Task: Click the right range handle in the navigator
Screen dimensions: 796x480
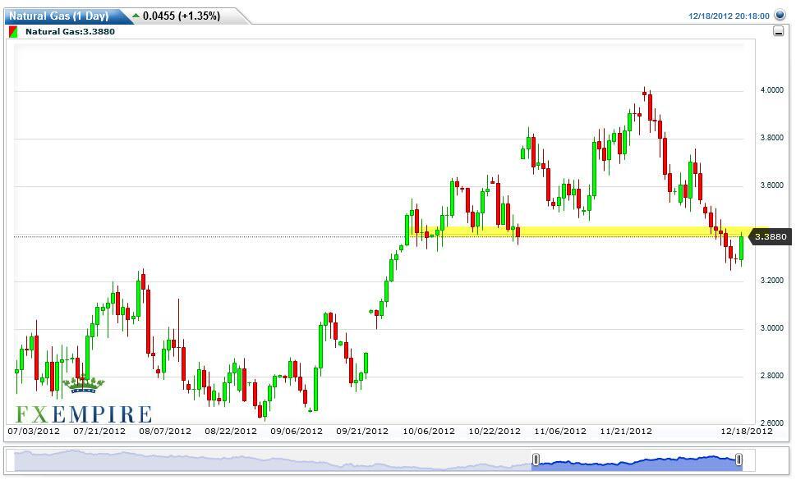Action: (739, 459)
